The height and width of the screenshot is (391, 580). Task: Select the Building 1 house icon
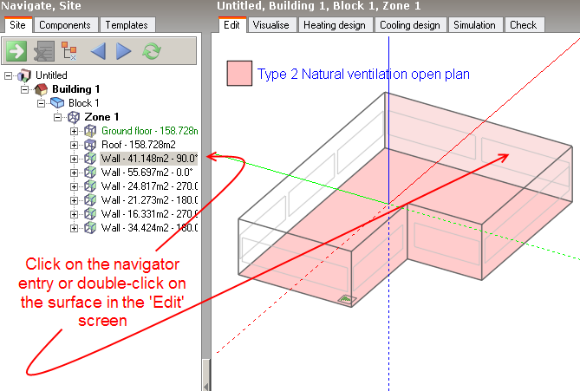pyautogui.click(x=42, y=89)
